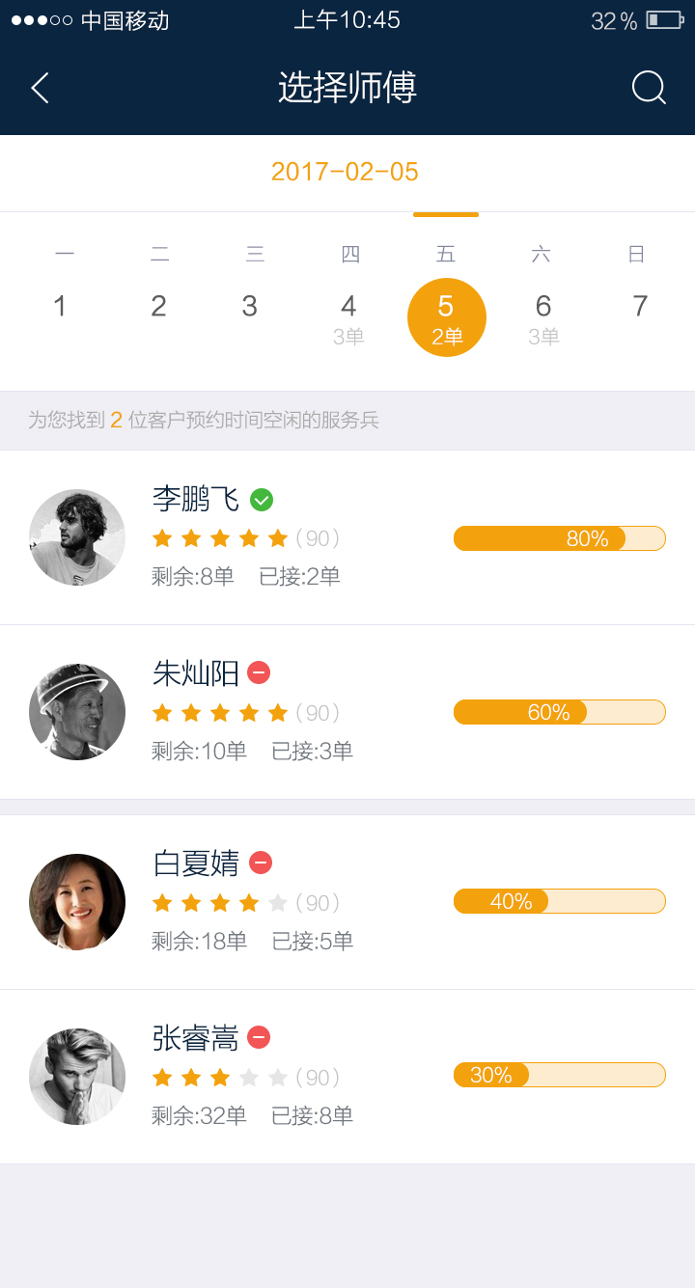Open 李鹏飞 worker name
Image resolution: width=695 pixels, height=1288 pixels.
[196, 499]
